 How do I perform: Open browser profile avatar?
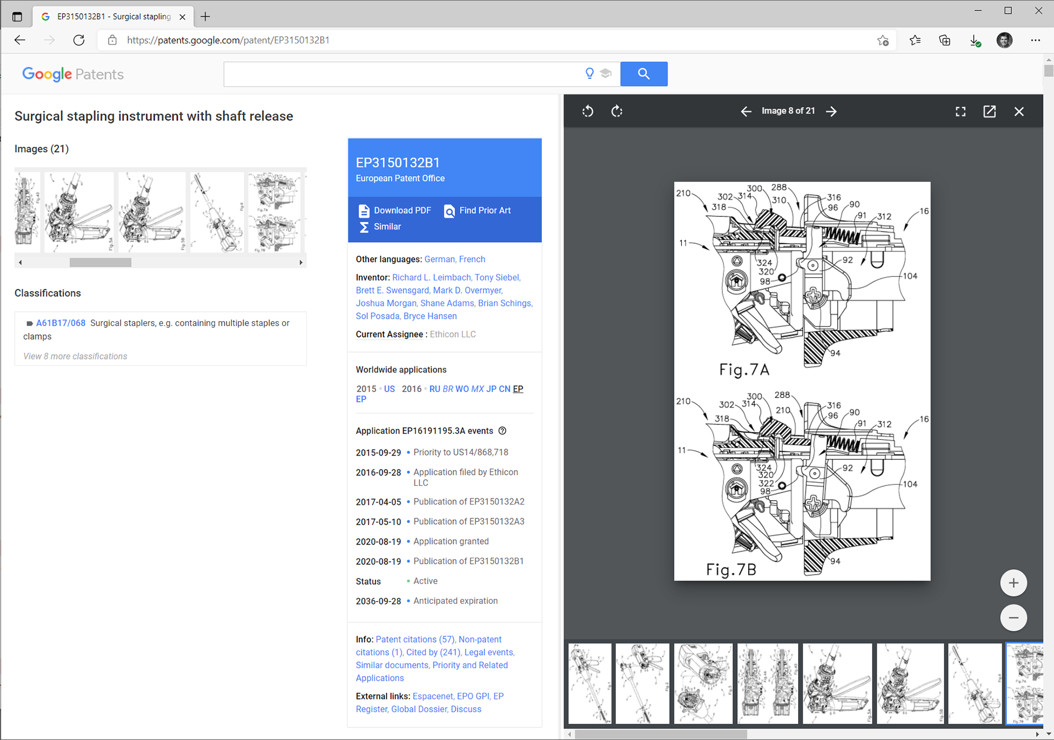coord(1005,40)
